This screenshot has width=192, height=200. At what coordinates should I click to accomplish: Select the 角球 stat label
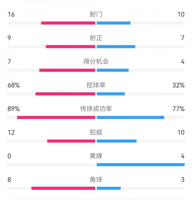tap(96, 180)
